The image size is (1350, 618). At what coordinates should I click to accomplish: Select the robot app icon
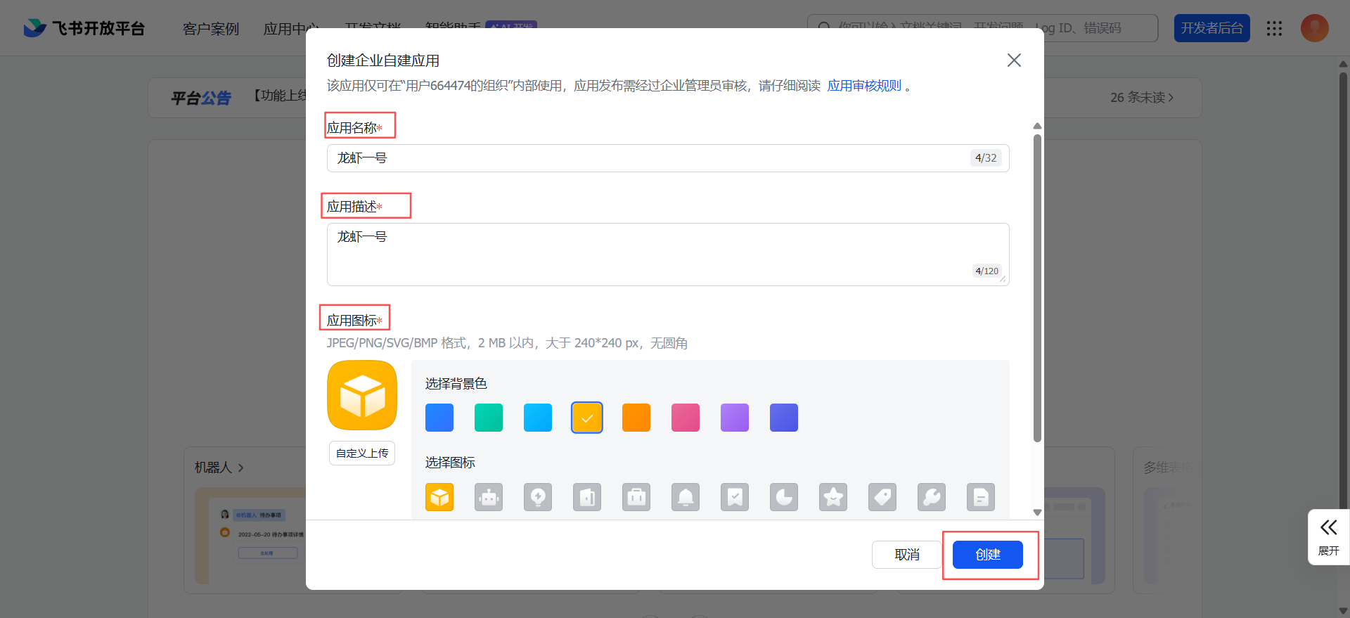pyautogui.click(x=489, y=497)
